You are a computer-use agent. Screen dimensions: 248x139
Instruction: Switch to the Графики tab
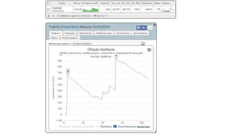[x=56, y=33]
